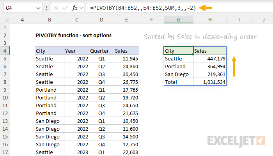Viewport: 273px width, 156px height.
Task: Select row 17 header
Action: pyautogui.click(x=5, y=152)
